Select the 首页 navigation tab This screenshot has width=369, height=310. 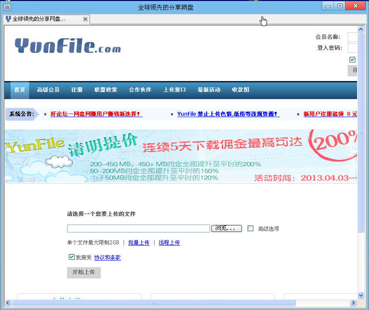point(19,89)
